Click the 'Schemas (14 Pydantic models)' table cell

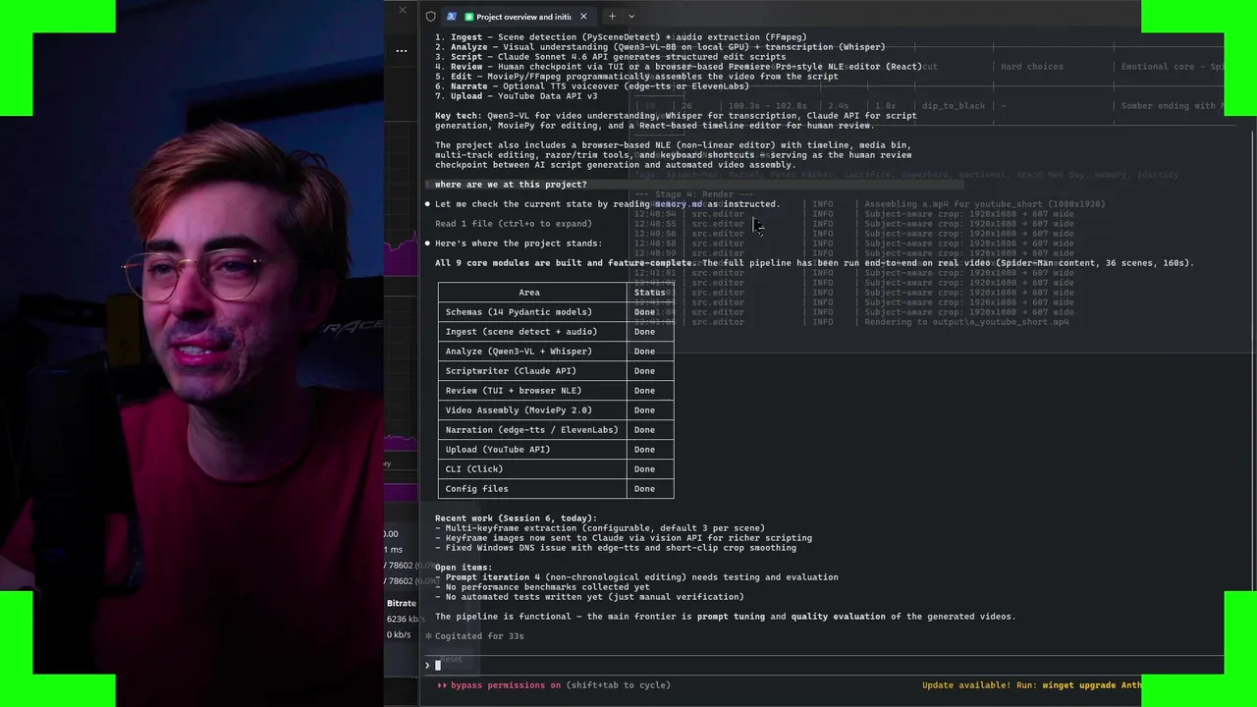coord(532,312)
